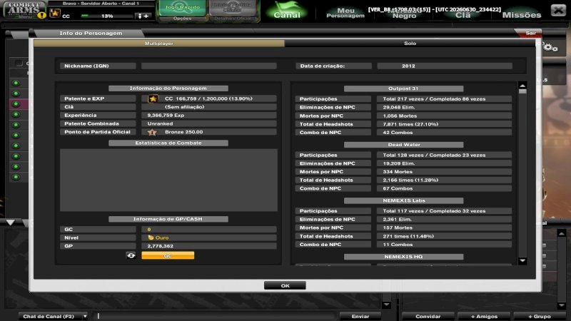Click '7,871 times (27.10%)' headshots value
571x321 pixels.
coord(410,124)
